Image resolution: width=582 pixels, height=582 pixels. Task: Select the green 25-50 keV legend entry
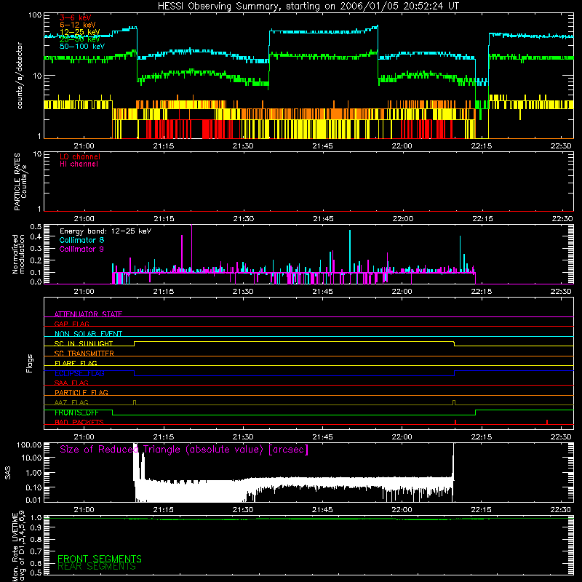pos(80,39)
